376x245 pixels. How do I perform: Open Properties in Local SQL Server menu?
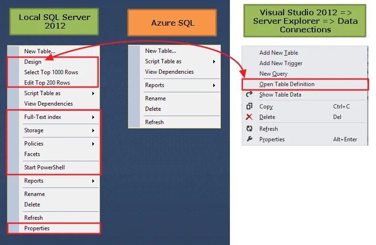coord(37,228)
